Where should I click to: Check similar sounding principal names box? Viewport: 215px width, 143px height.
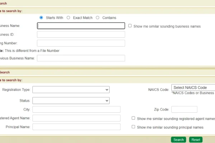tap(133, 127)
